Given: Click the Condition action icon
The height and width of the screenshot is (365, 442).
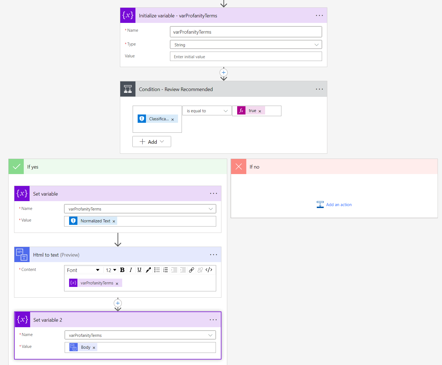Looking at the screenshot, I should 128,89.
